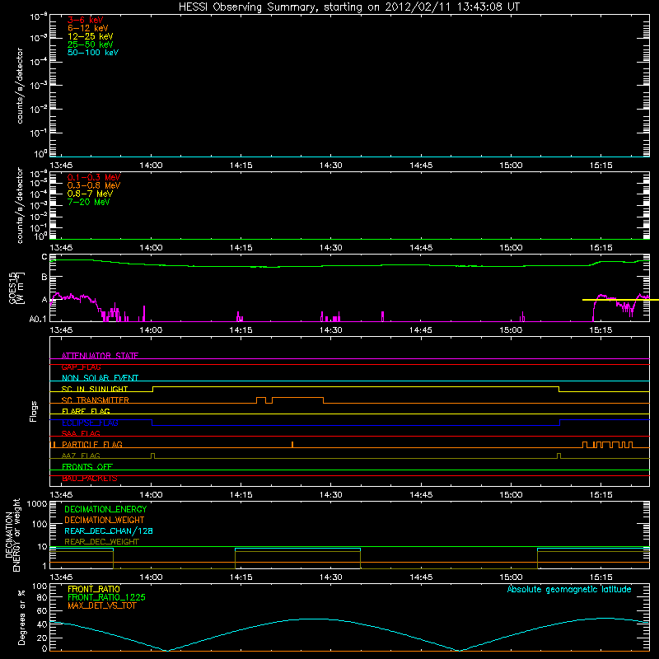
Task: Pick the 0.8-7 MeV legend label
Action: click(90, 194)
